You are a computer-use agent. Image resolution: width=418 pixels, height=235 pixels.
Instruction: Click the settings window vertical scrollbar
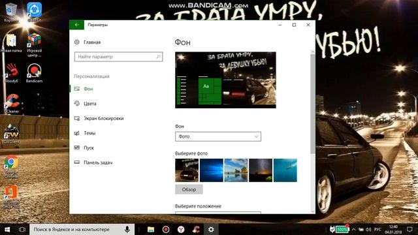pos(313,104)
